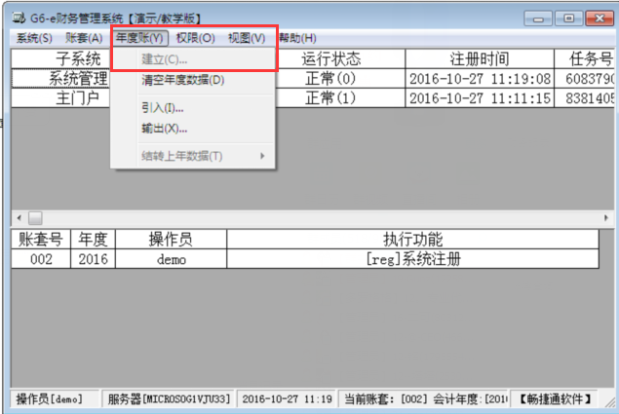619x414 pixels.
Task: Click 操作员[demo] in status bar
Action: click(x=54, y=398)
